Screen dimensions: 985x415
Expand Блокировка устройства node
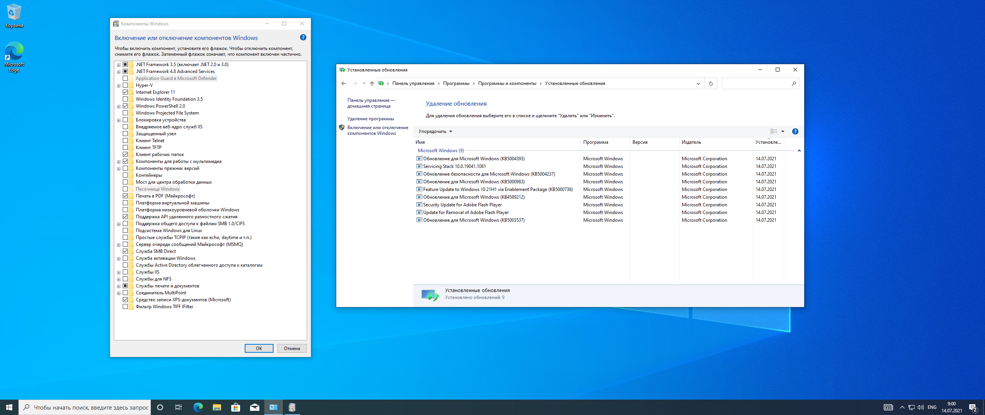[x=119, y=120]
